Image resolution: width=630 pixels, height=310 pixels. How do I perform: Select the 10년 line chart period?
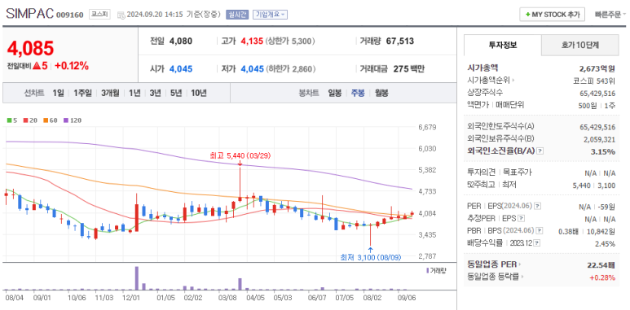click(199, 93)
